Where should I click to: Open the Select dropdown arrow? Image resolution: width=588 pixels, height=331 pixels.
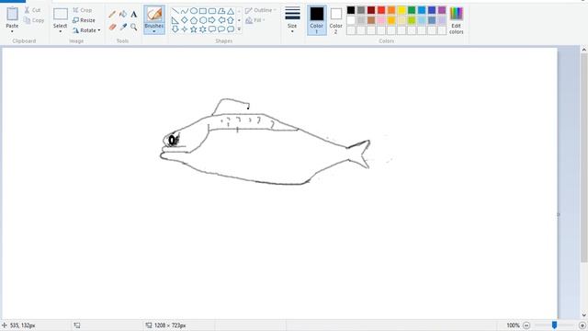pyautogui.click(x=61, y=31)
